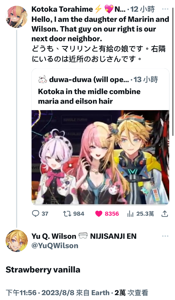The image size is (175, 300).
Task: Tap the 下午11:56 timestamp link
Action: point(21,293)
